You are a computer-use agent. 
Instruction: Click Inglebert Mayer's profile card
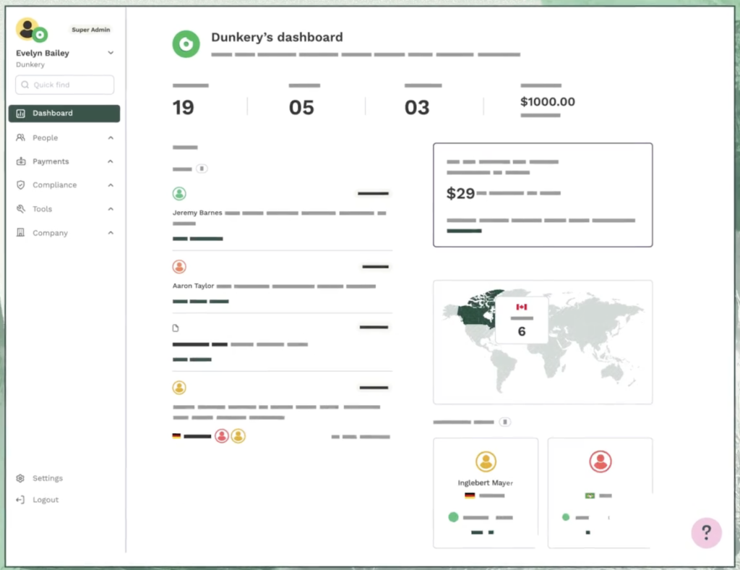485,493
